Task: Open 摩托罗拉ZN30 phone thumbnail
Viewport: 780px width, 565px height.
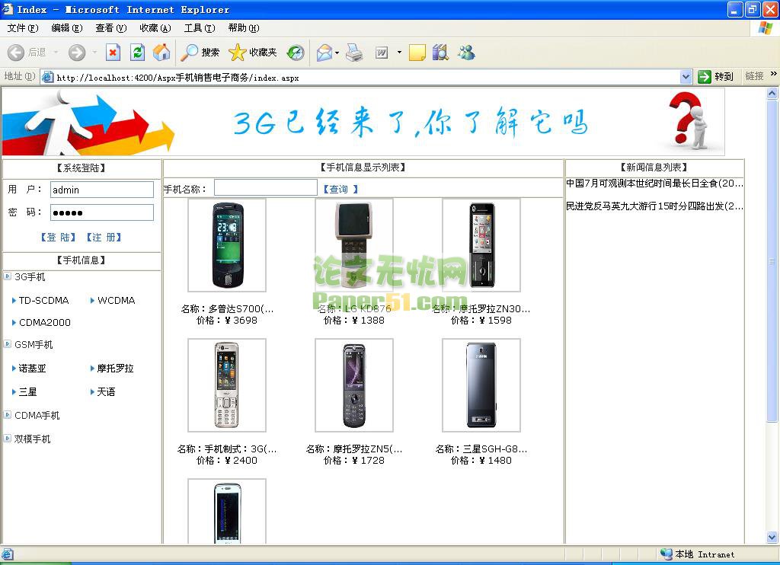Action: coord(481,245)
